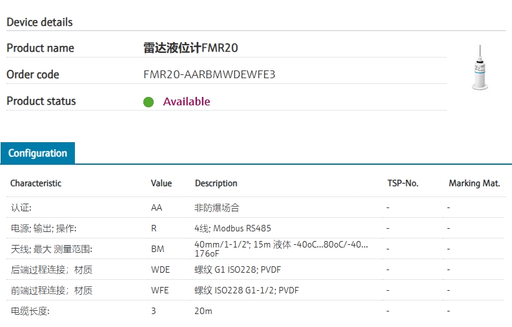Screen dimensions: 512x327
Task: Click the 螺纹 G1 ISO228; PVDF description
Action: [x=238, y=270]
